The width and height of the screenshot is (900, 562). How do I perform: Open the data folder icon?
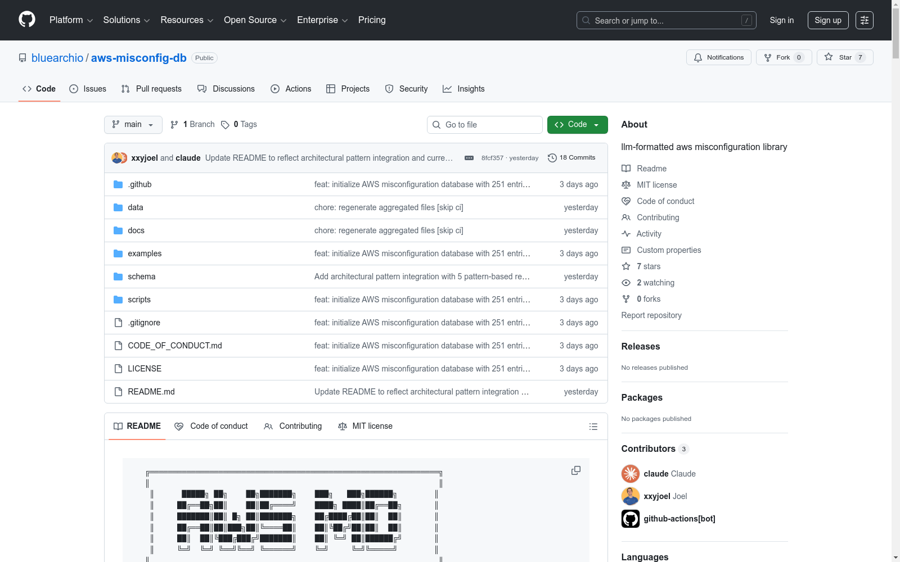point(118,207)
